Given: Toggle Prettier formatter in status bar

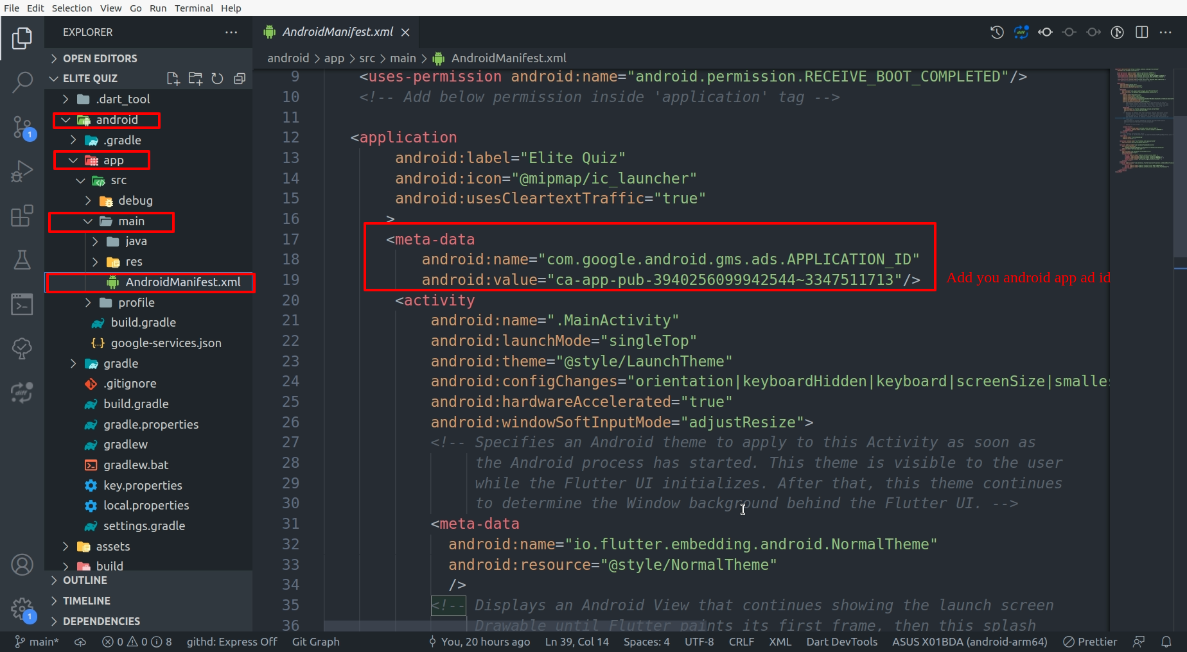Looking at the screenshot, I should coord(1090,642).
